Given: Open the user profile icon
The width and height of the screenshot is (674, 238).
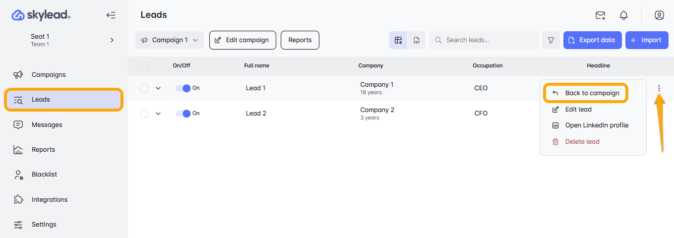Looking at the screenshot, I should coord(659,15).
